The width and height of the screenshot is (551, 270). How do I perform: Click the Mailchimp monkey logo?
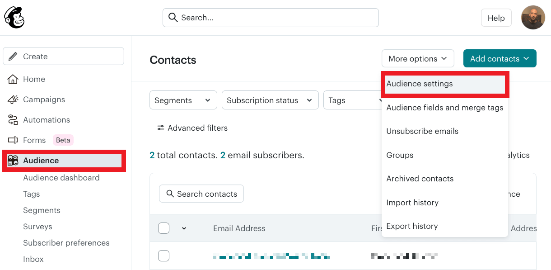pyautogui.click(x=14, y=18)
